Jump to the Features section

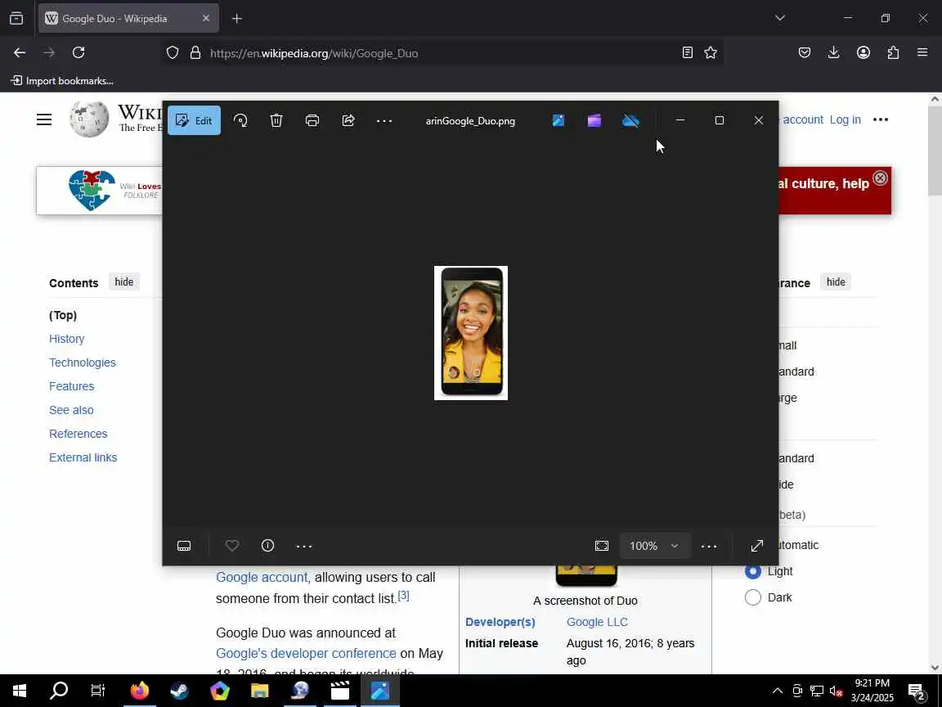coord(71,386)
